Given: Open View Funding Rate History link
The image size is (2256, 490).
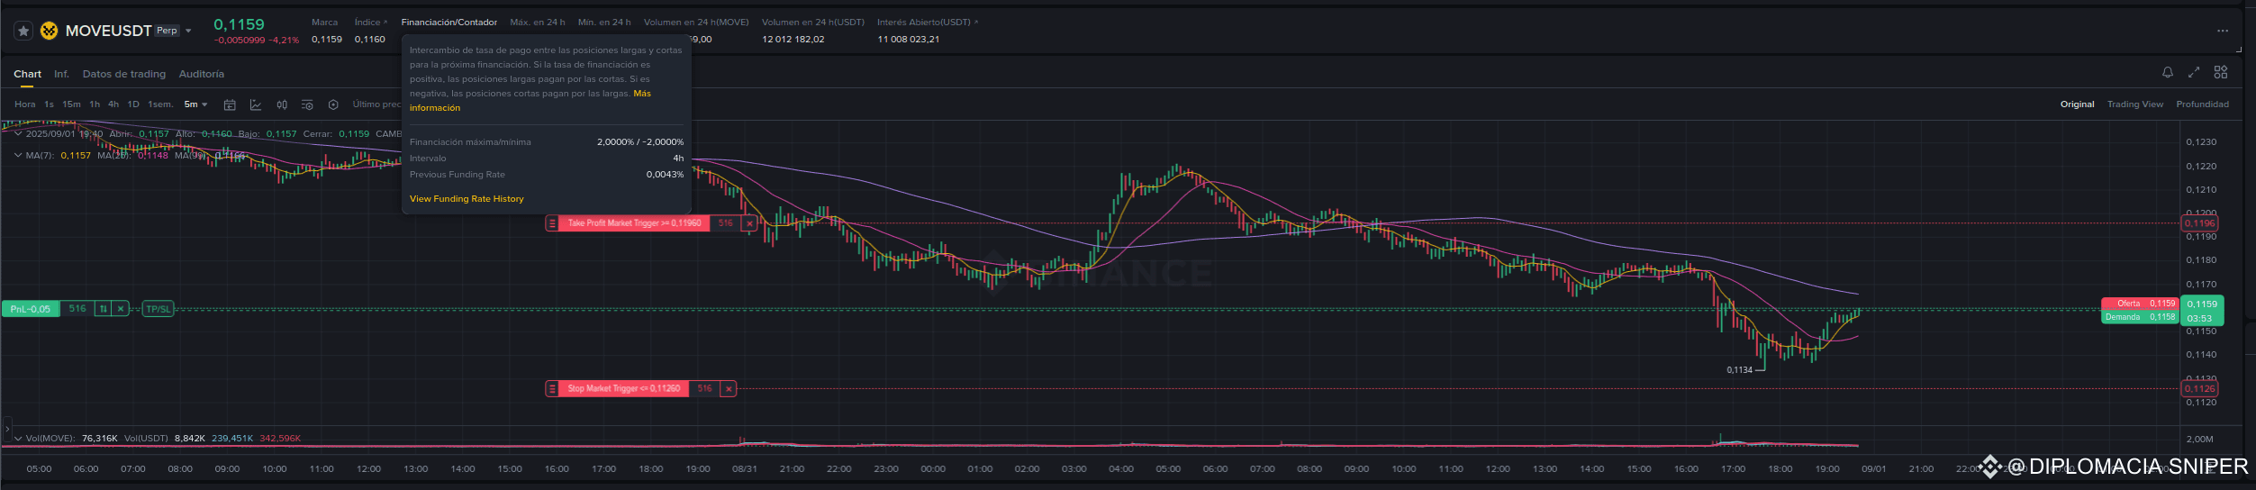Looking at the screenshot, I should click(467, 199).
